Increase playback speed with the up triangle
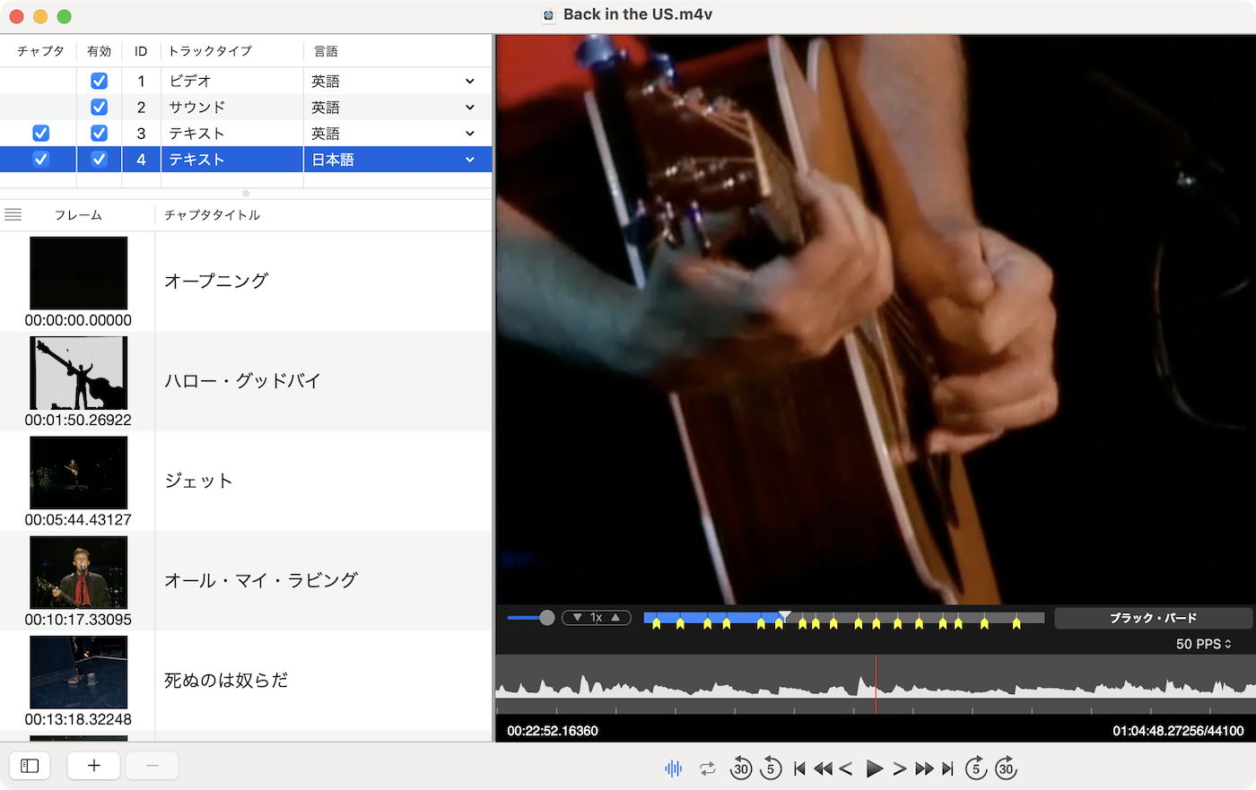 [615, 618]
